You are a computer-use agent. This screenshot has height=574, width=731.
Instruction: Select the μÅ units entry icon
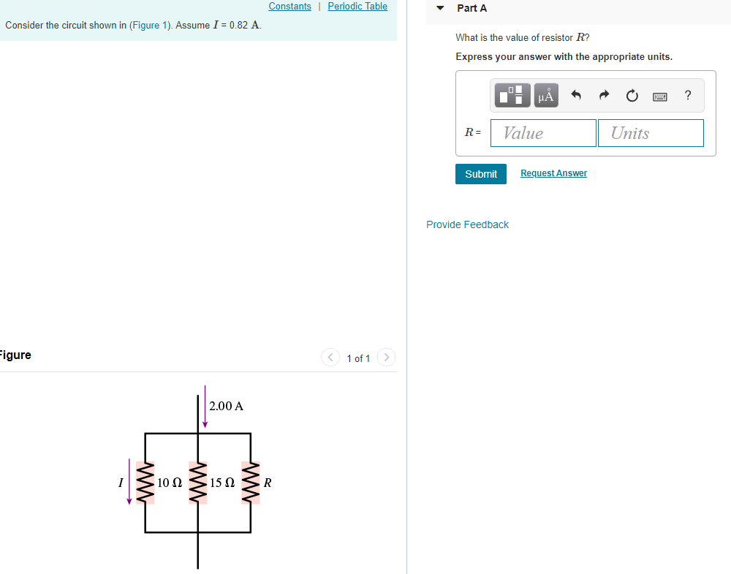(545, 95)
